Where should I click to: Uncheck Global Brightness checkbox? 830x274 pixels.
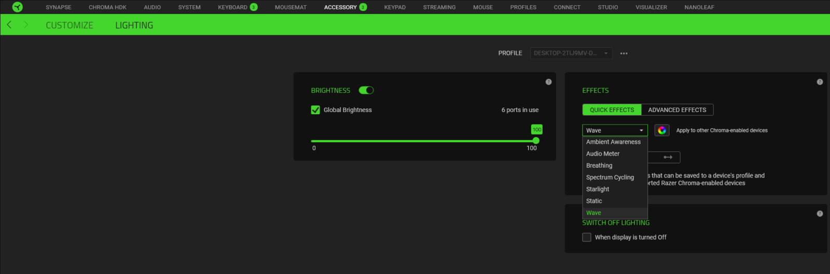pyautogui.click(x=315, y=110)
